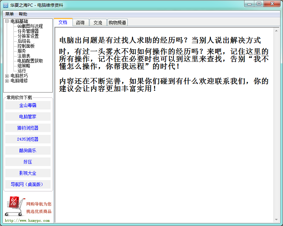
Task: Close the 华夏之海PC window
Action: [x=272, y=4]
